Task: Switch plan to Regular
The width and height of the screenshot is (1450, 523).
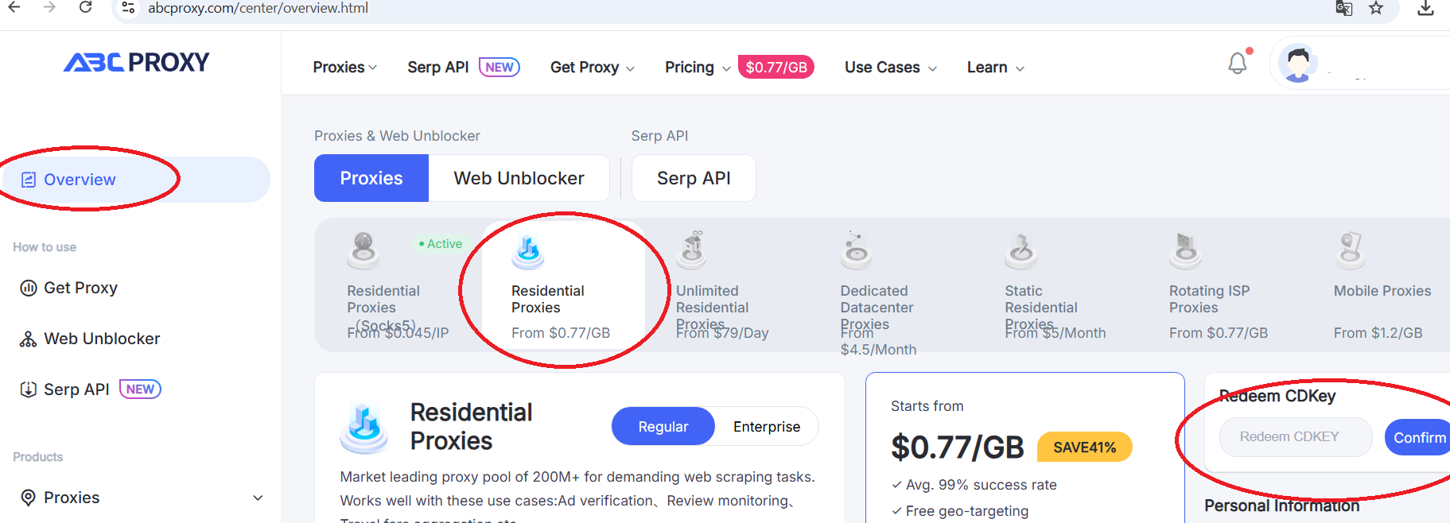Action: pyautogui.click(x=663, y=427)
